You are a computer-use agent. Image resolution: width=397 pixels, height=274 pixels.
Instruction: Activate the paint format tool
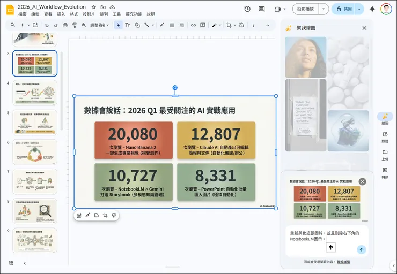pyautogui.click(x=75, y=25)
